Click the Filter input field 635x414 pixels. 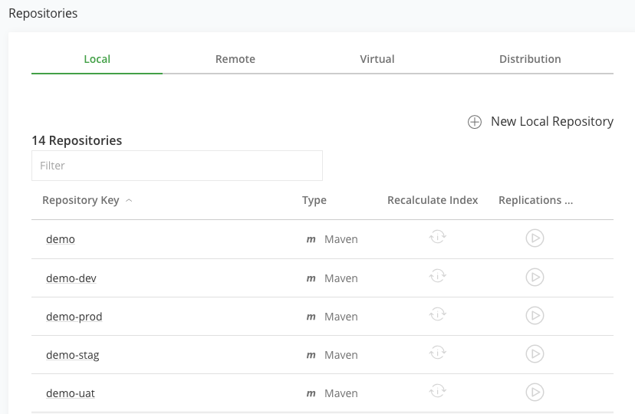(x=176, y=166)
